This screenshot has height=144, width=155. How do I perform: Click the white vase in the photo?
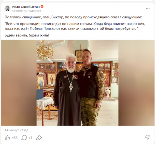point(108,92)
